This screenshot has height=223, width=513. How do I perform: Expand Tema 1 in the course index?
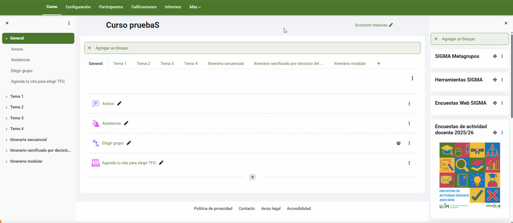click(x=6, y=97)
